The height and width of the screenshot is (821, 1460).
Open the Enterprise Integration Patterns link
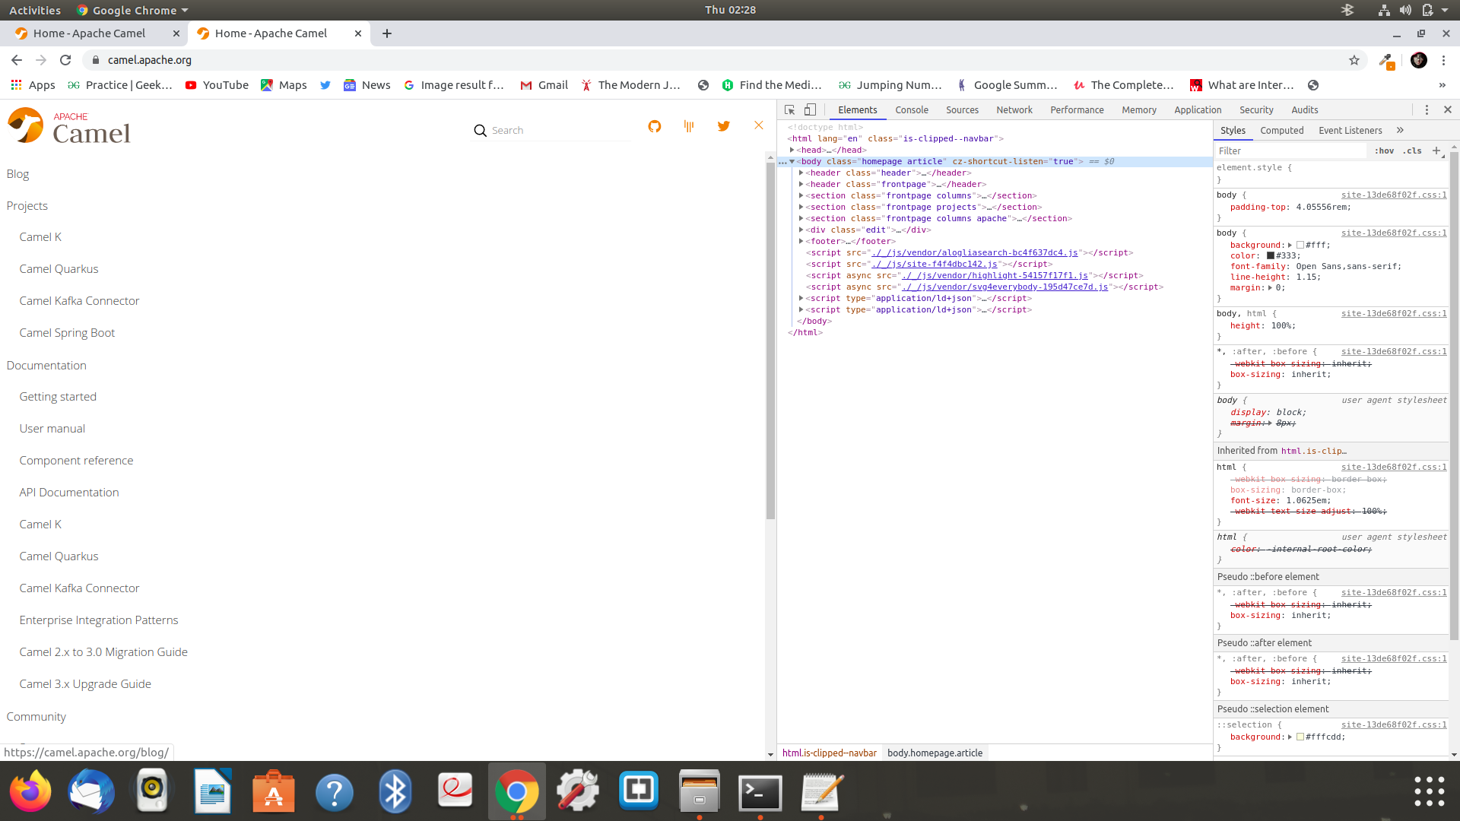99,620
